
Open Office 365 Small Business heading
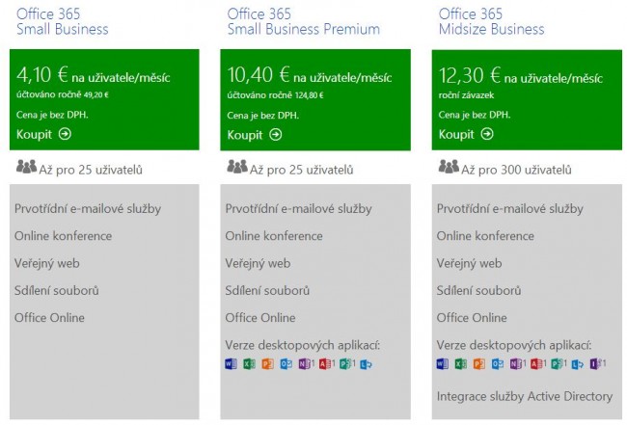pyautogui.click(x=63, y=21)
